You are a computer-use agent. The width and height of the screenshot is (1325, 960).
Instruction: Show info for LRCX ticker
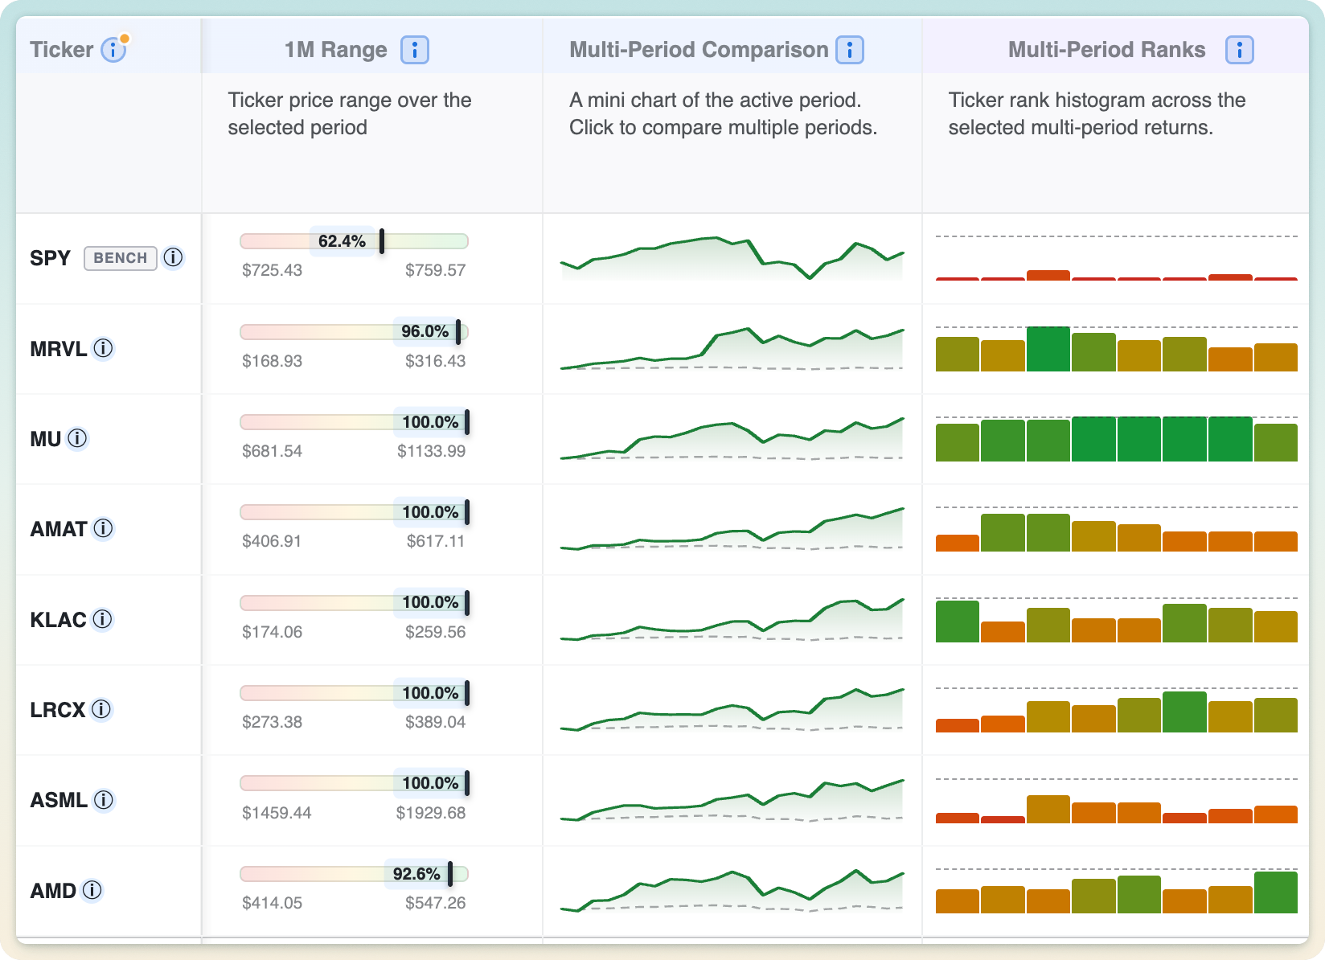click(101, 710)
